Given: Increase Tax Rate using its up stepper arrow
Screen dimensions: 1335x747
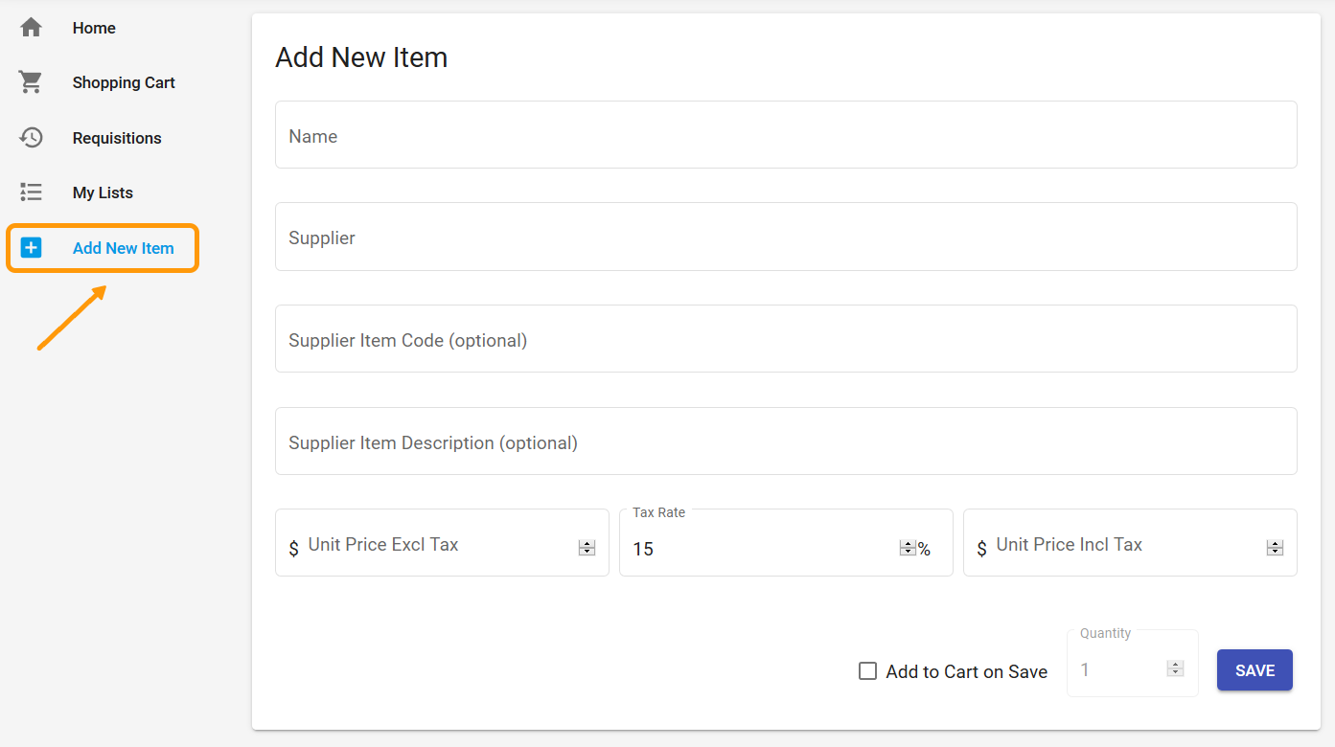Looking at the screenshot, I should coord(907,543).
